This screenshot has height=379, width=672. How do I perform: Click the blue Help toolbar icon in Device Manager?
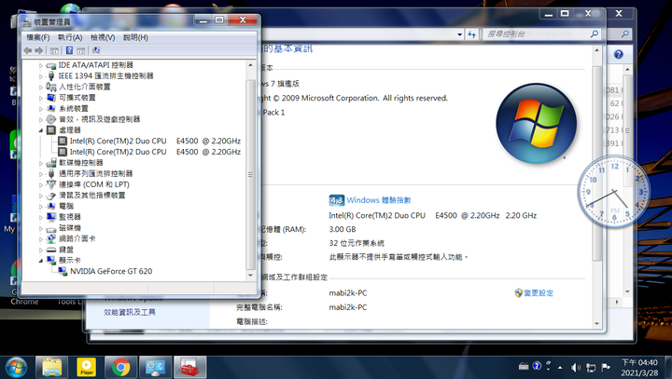coord(69,50)
